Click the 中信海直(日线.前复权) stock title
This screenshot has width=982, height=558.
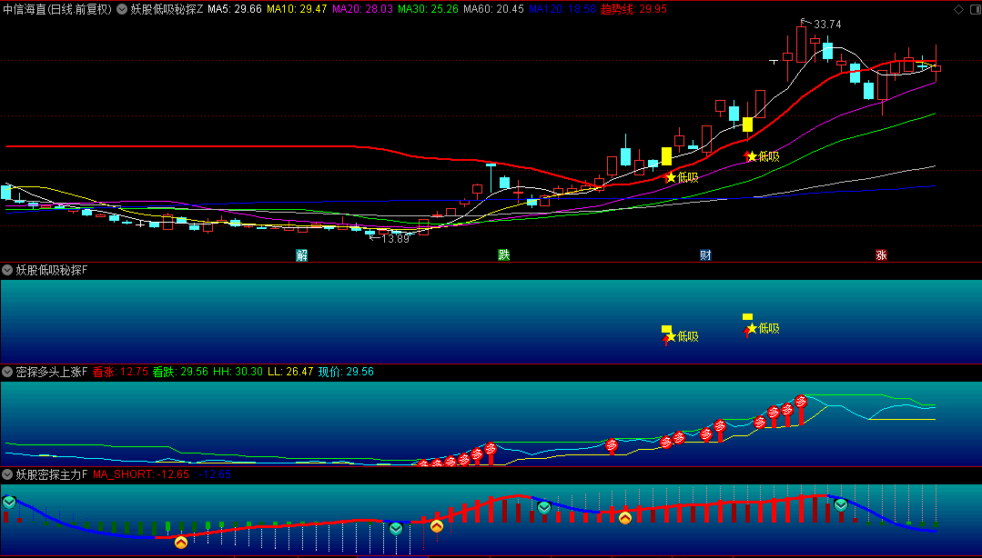coord(56,9)
